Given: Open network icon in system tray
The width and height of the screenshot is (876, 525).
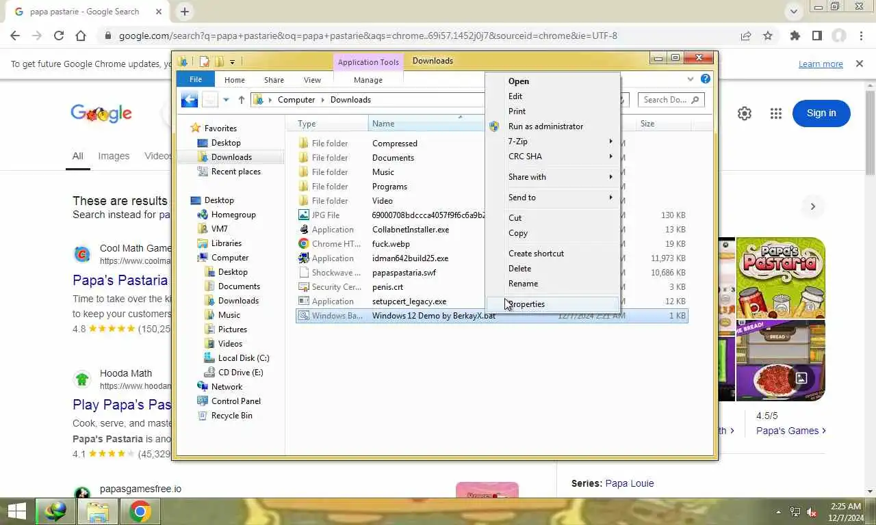Looking at the screenshot, I should pyautogui.click(x=795, y=512).
